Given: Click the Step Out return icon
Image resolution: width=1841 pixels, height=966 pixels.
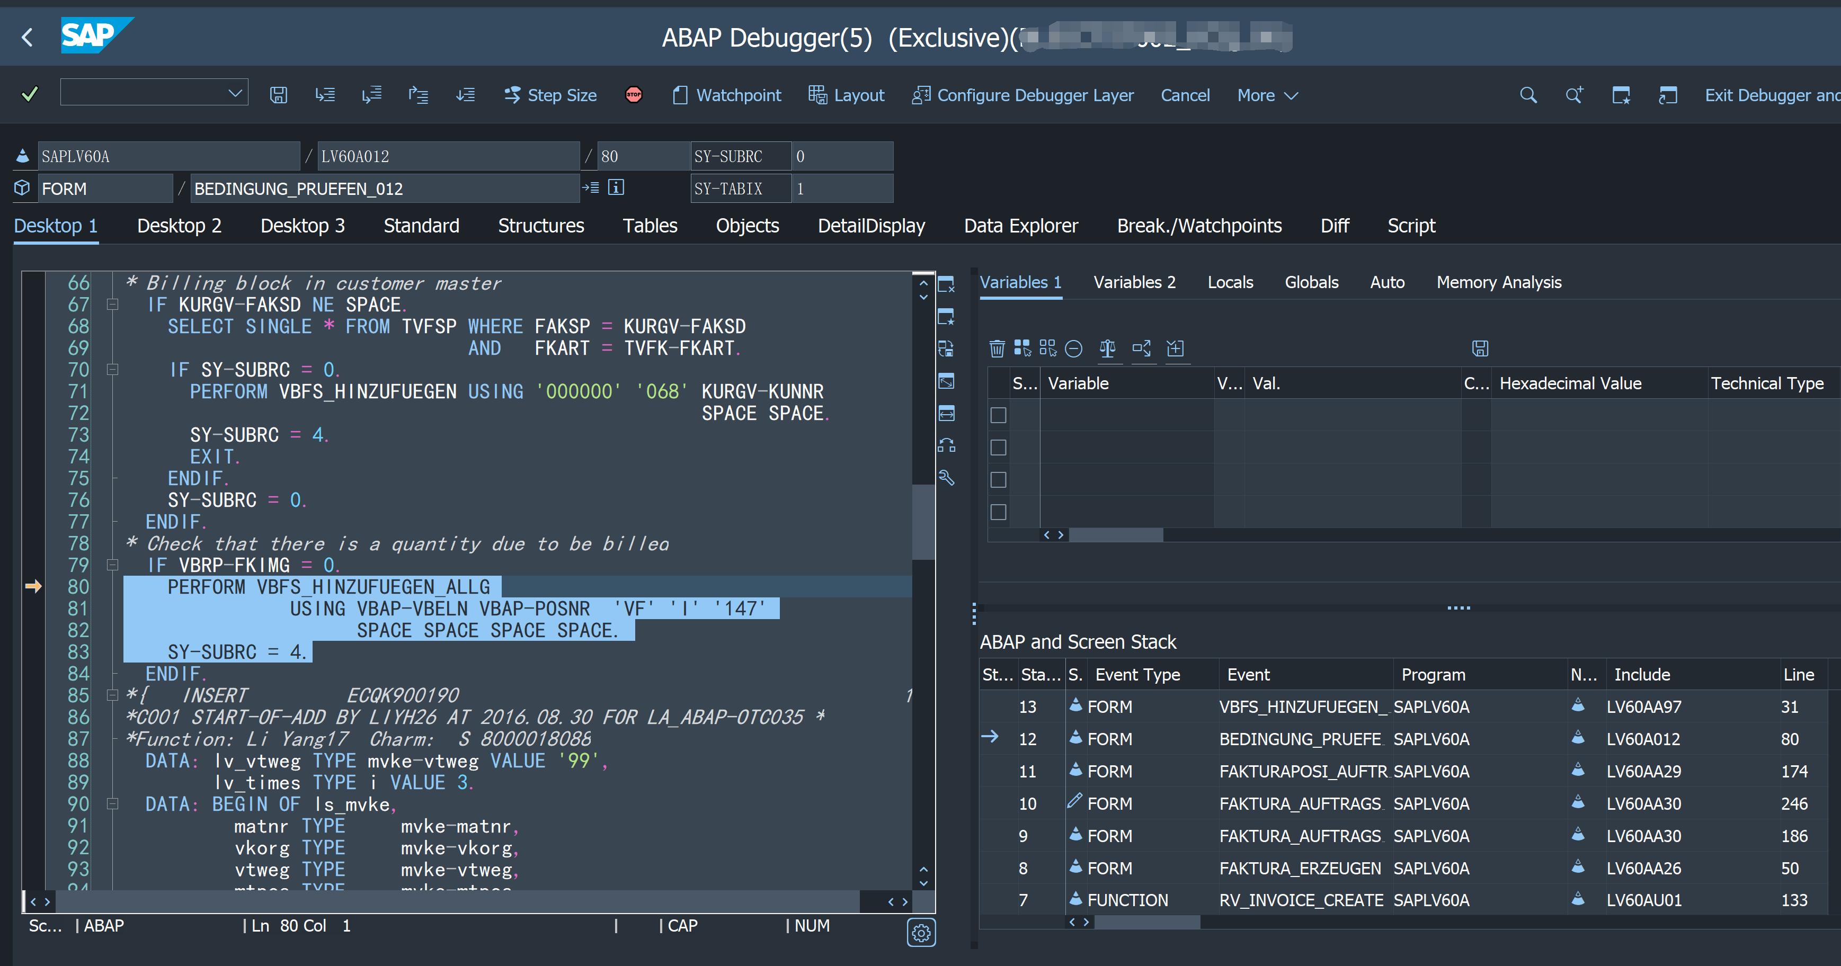Looking at the screenshot, I should point(418,94).
